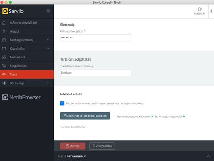Focus the Felhasználói jelszó password field
Screen dimensions: 214x161
click(95, 38)
